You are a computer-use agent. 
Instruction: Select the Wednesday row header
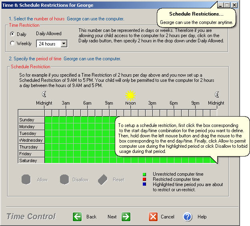(32, 140)
